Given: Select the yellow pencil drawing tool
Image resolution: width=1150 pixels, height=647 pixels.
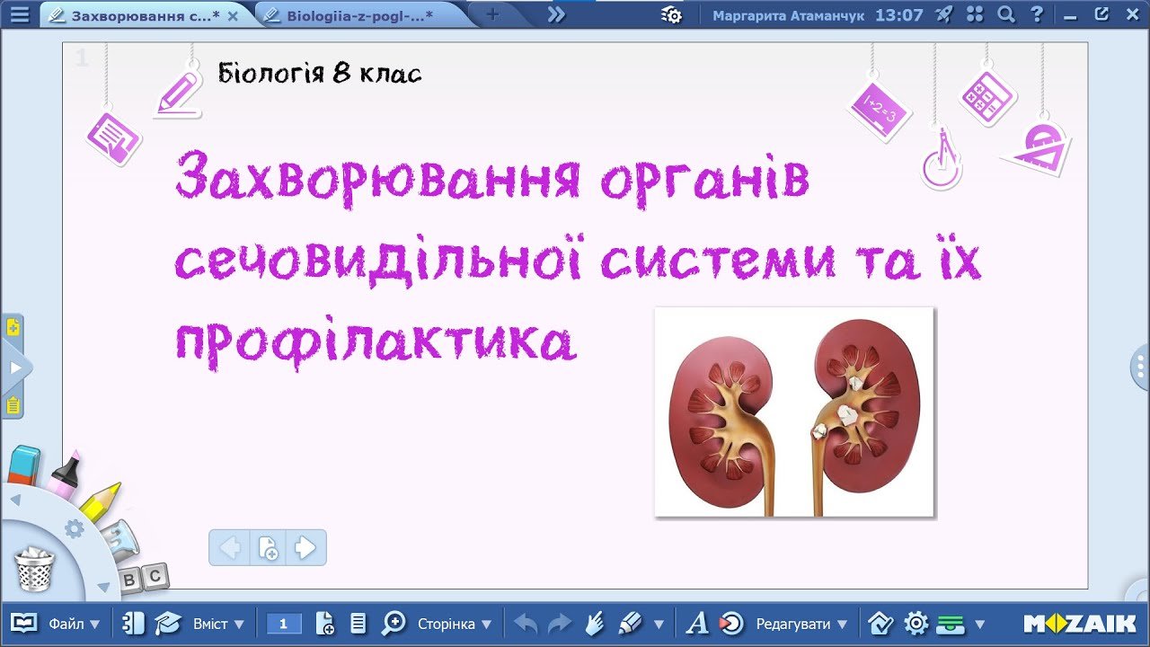Looking at the screenshot, I should click(99, 501).
